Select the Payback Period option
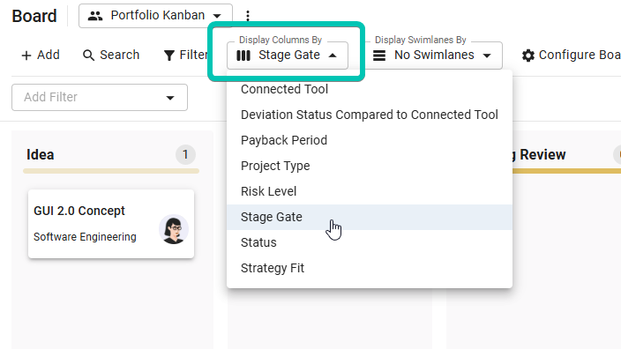 click(370, 140)
